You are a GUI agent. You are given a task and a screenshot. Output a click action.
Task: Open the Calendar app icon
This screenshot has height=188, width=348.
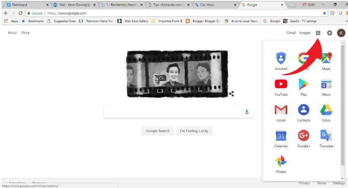281,136
